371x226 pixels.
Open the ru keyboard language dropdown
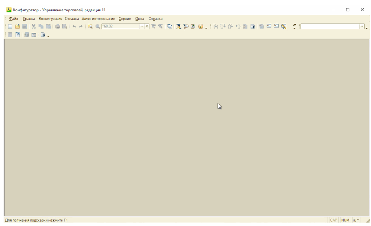(x=356, y=220)
